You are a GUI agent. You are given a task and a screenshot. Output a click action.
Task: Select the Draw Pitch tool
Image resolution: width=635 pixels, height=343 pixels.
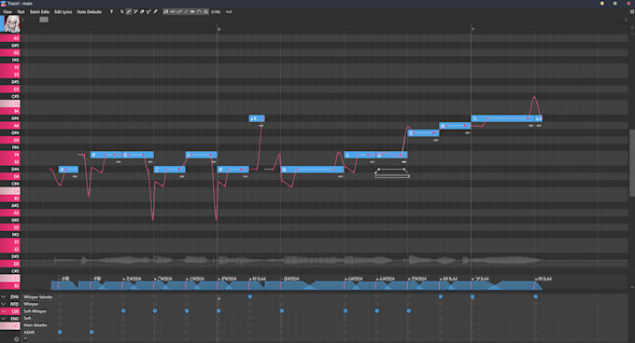(x=148, y=12)
